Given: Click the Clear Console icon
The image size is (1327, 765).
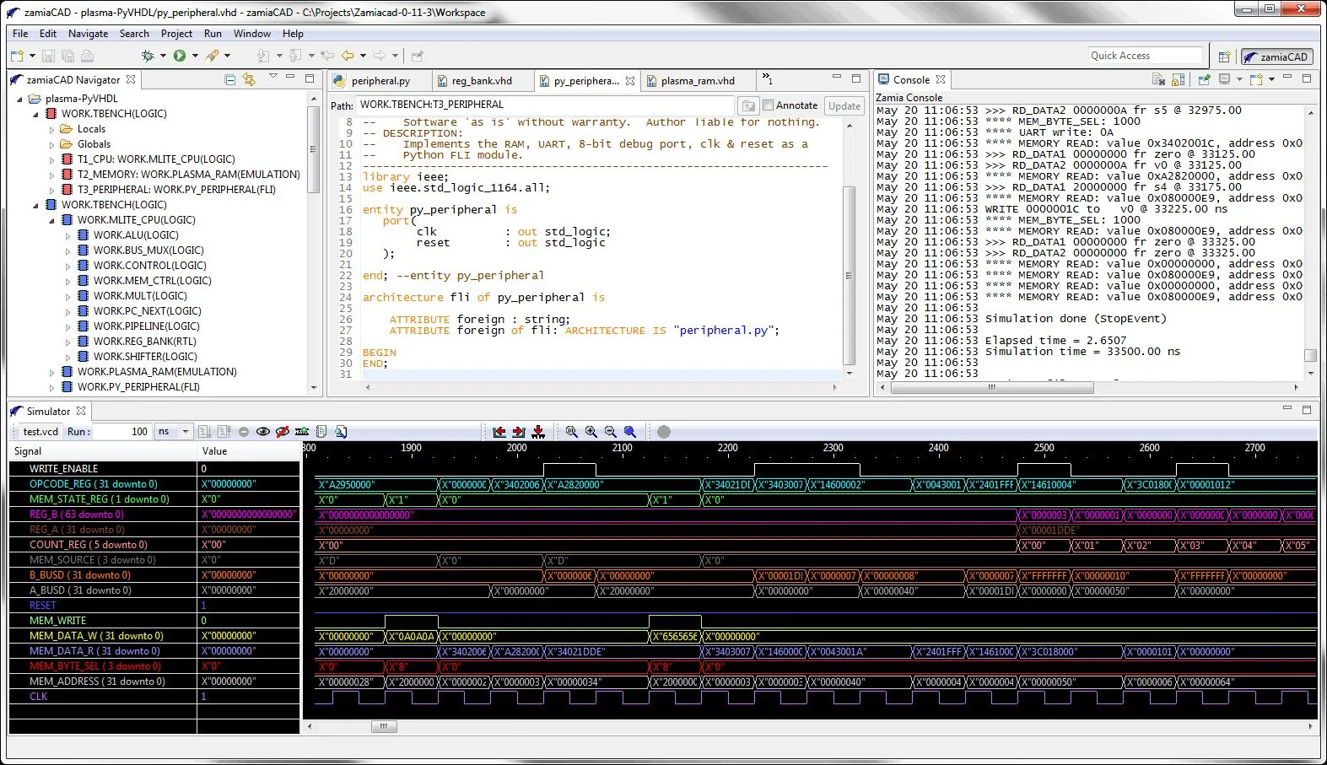Looking at the screenshot, I should (1159, 79).
